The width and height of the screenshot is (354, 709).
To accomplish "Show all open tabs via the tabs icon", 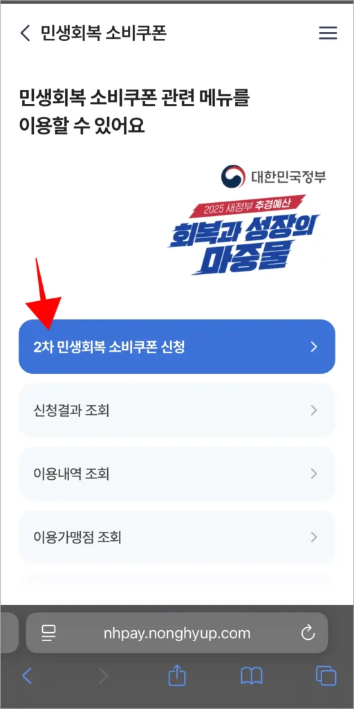I will tap(326, 676).
